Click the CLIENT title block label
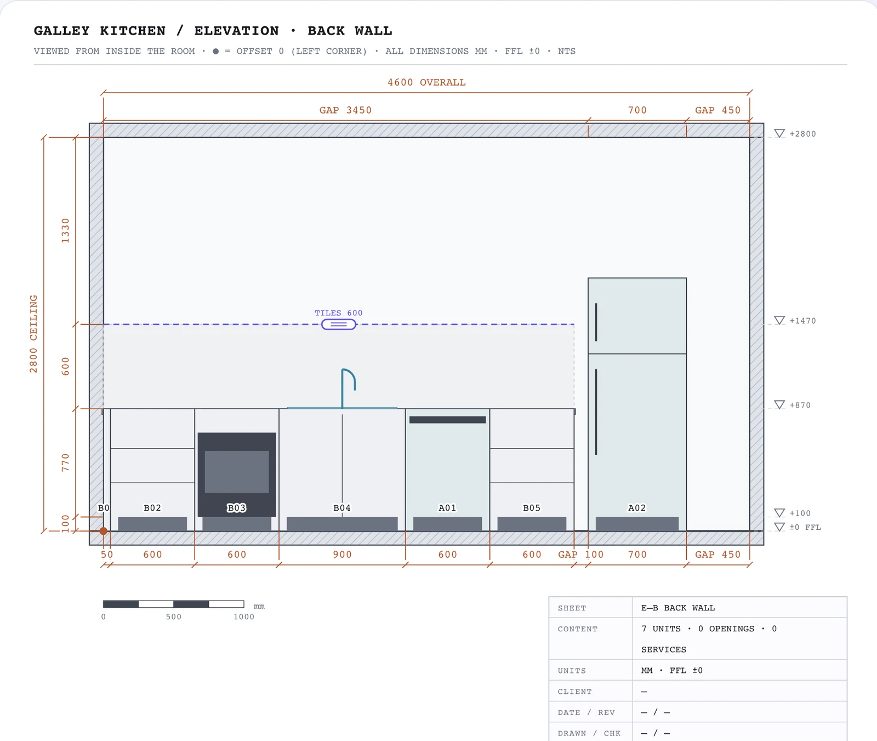This screenshot has width=877, height=741. tap(574, 692)
